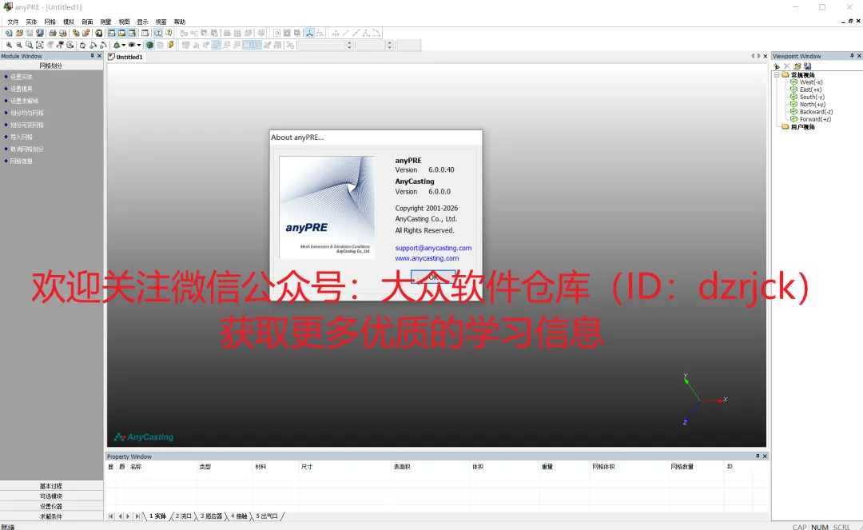Expand the 可选模块 module section
The width and height of the screenshot is (863, 530).
(51, 496)
